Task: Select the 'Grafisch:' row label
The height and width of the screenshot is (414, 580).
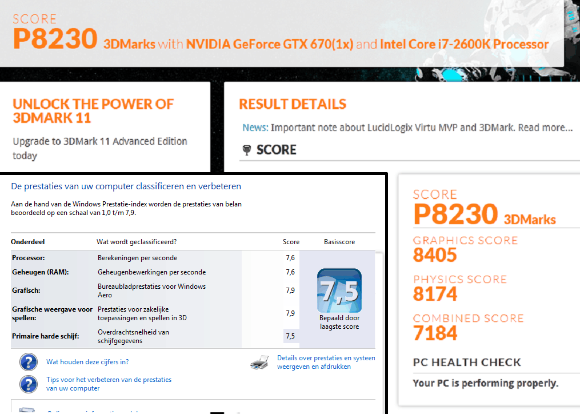Action: [x=26, y=290]
